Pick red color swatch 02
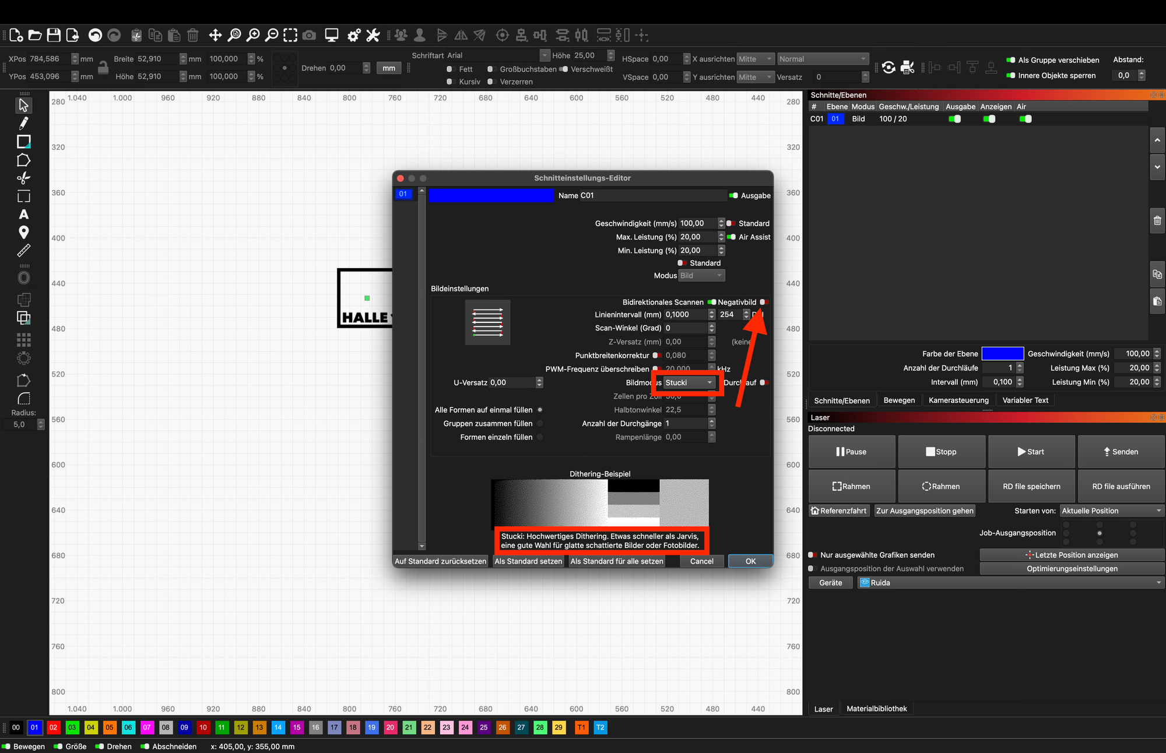This screenshot has height=753, width=1166. point(53,727)
